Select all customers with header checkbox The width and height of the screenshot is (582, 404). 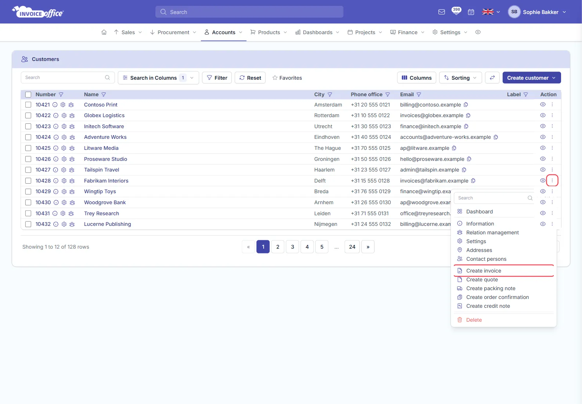click(x=28, y=94)
